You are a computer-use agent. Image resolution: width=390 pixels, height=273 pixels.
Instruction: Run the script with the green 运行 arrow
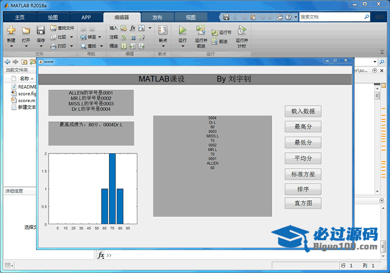pos(182,30)
